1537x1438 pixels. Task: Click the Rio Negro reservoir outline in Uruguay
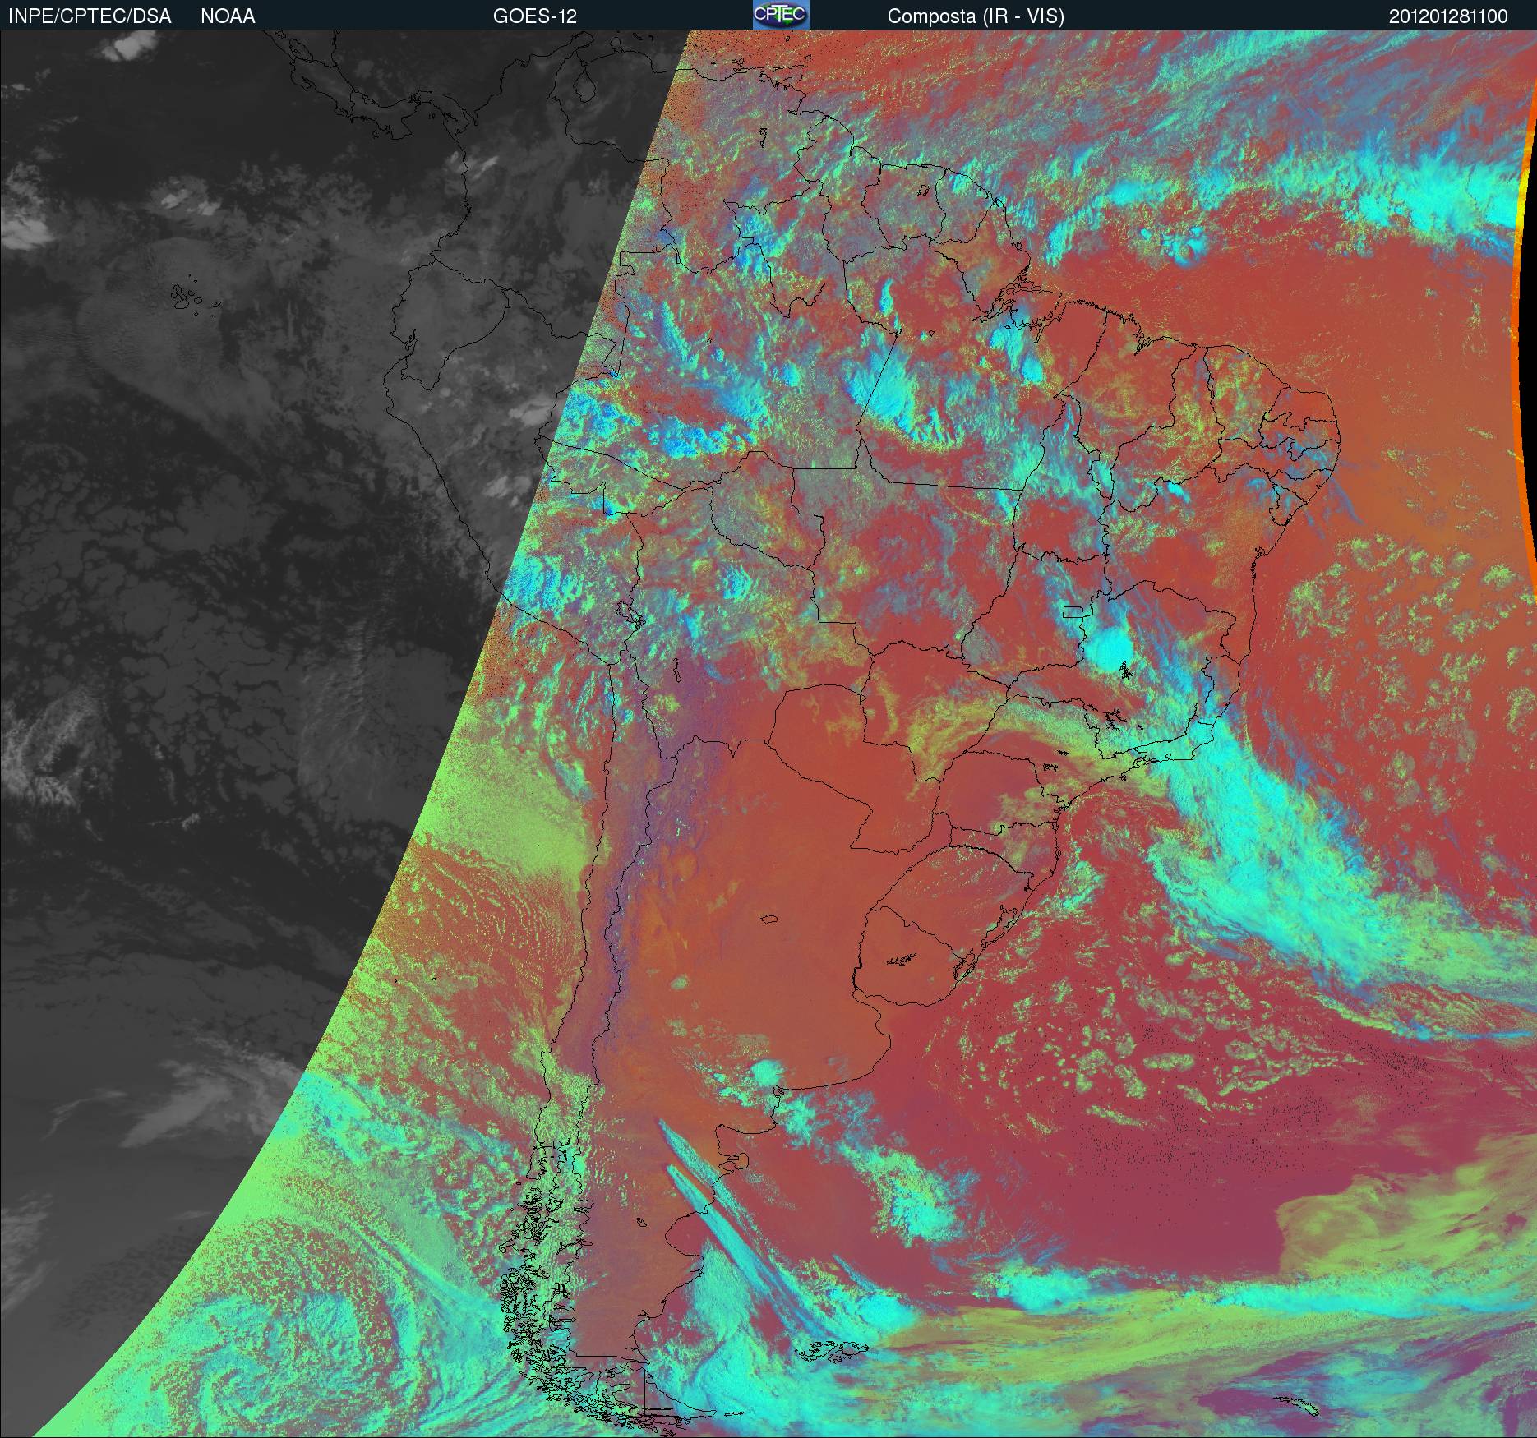pos(902,958)
